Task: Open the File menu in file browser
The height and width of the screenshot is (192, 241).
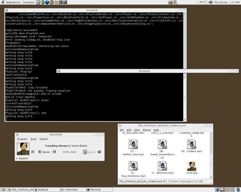Action: click(x=122, y=130)
